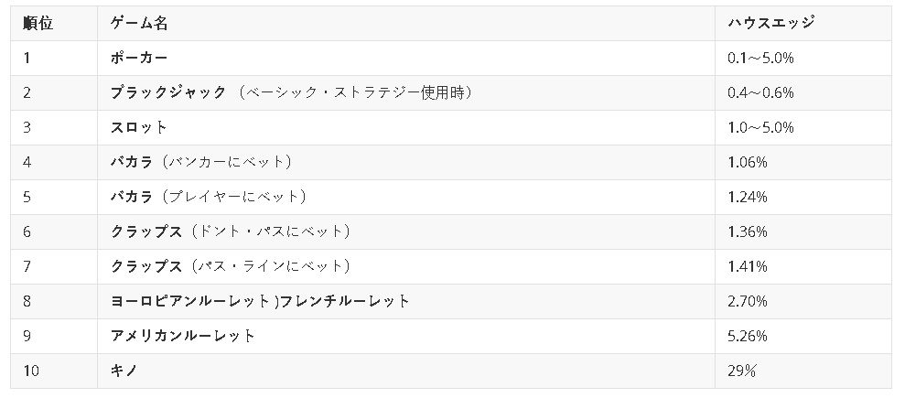Select the 2.70% house edge cell

(747, 301)
